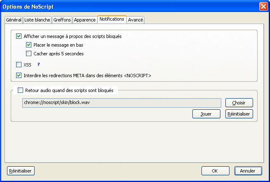Open the Général tab
The image size is (270, 182).
pos(14,20)
